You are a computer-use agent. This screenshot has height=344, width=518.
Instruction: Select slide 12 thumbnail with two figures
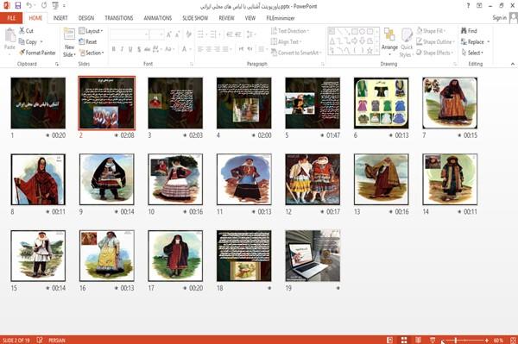pyautogui.click(x=313, y=179)
